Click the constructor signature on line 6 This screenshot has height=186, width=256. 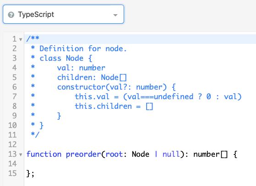click(116, 87)
